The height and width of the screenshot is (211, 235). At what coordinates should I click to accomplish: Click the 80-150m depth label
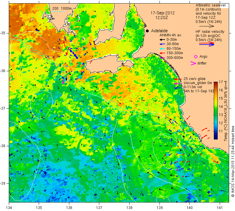[x=174, y=49]
